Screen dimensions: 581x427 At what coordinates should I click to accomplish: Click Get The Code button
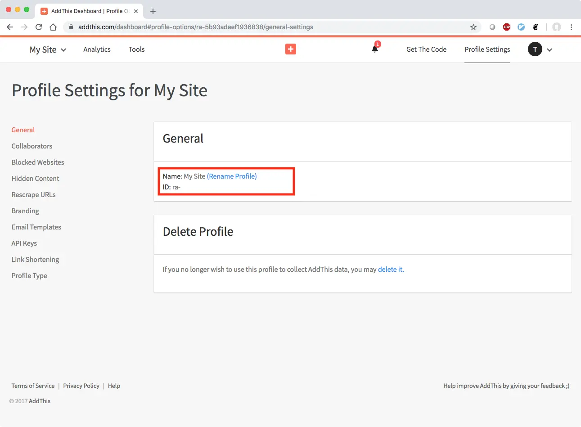426,49
